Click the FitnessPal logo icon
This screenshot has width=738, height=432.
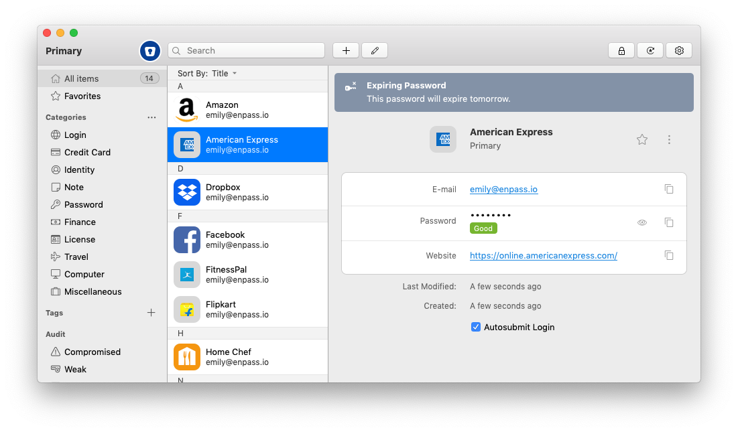[187, 275]
